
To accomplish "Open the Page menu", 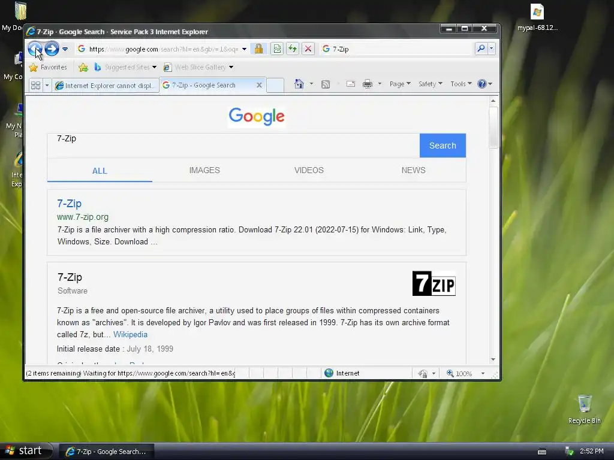I will (400, 84).
